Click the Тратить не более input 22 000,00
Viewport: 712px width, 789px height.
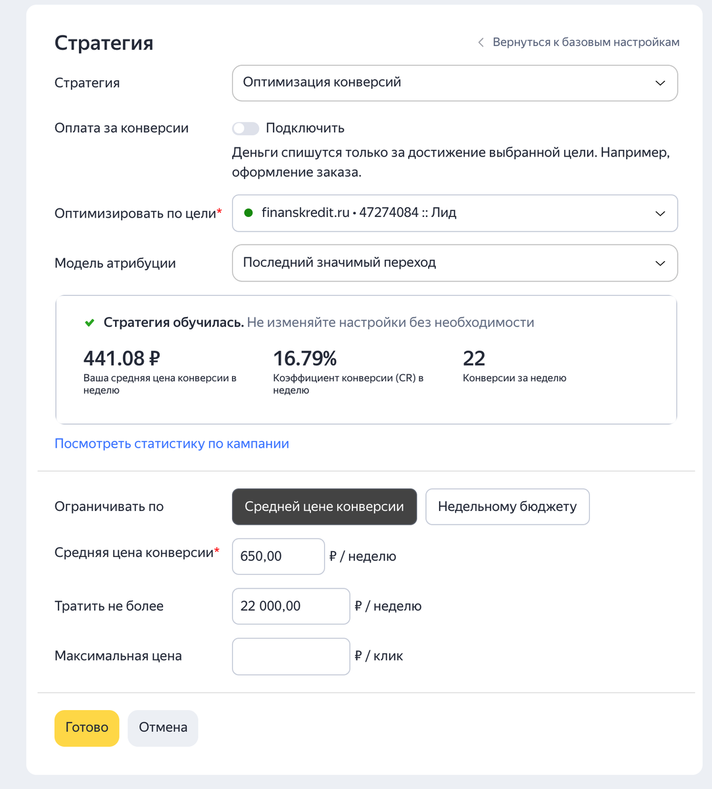[291, 606]
